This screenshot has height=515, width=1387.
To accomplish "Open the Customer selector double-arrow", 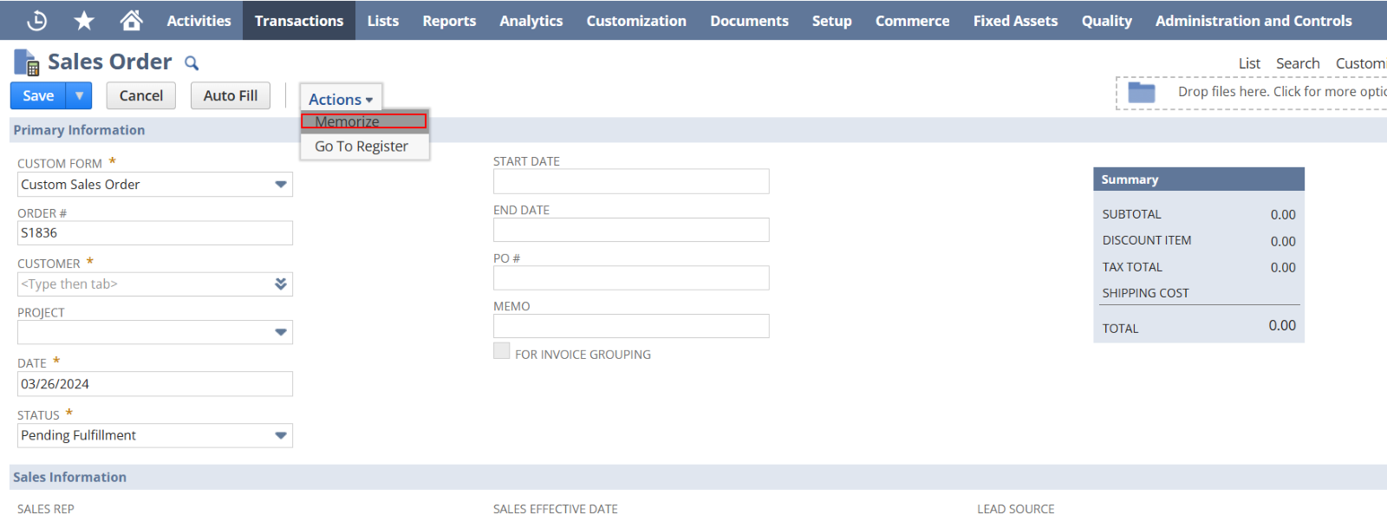I will 280,284.
